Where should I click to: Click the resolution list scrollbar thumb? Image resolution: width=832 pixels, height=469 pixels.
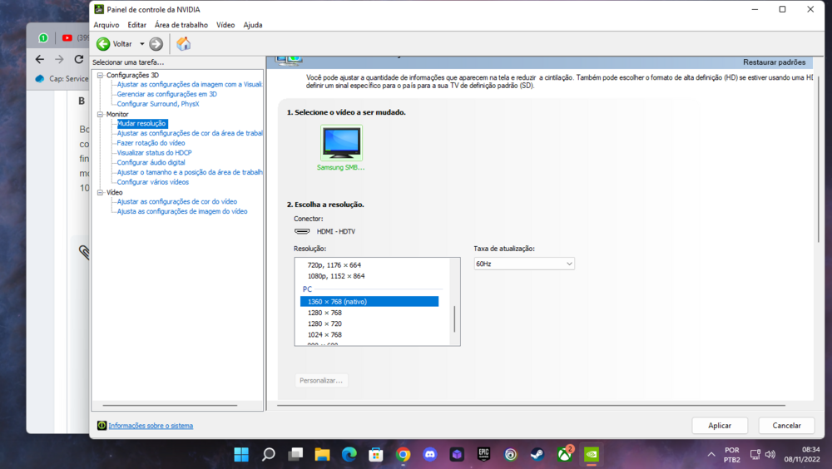[454, 318]
